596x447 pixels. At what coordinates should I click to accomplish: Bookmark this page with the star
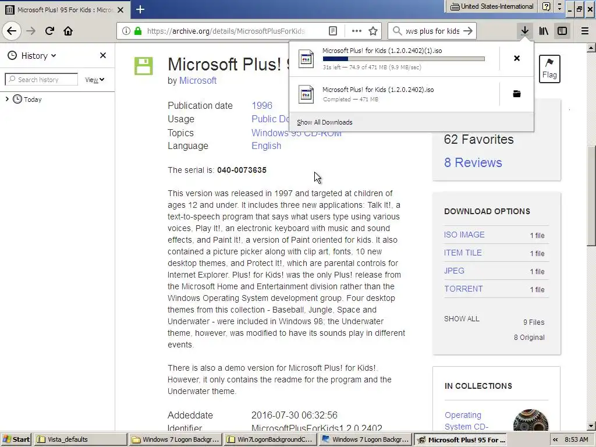coord(373,31)
